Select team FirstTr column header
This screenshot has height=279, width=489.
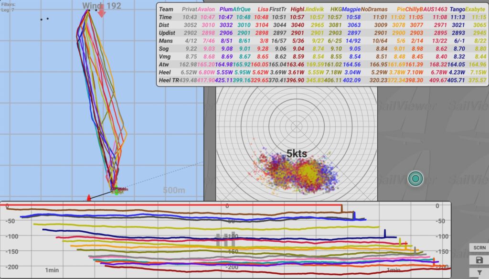[277, 10]
